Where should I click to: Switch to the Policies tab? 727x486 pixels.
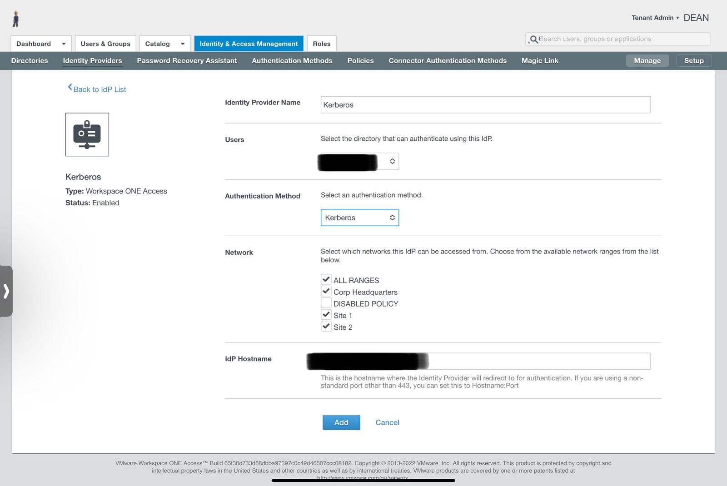click(360, 60)
